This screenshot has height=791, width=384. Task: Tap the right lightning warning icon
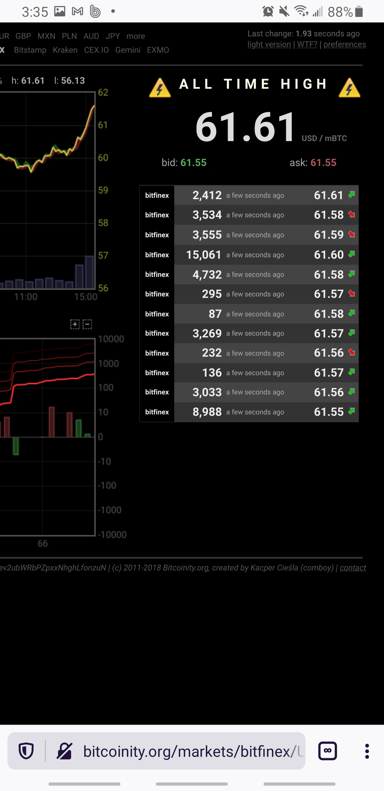tap(350, 87)
